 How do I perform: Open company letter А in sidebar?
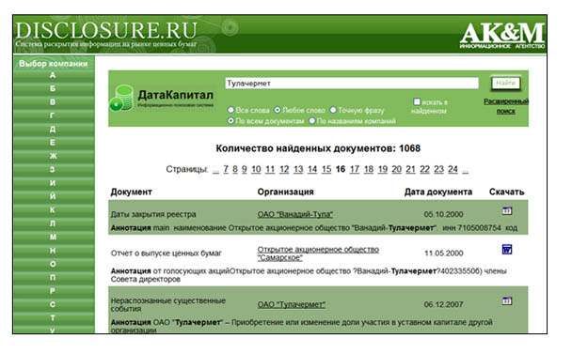(x=54, y=75)
